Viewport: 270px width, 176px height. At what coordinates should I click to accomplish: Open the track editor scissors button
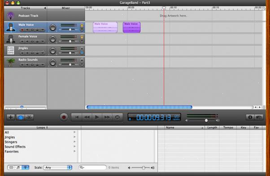click(x=29, y=117)
